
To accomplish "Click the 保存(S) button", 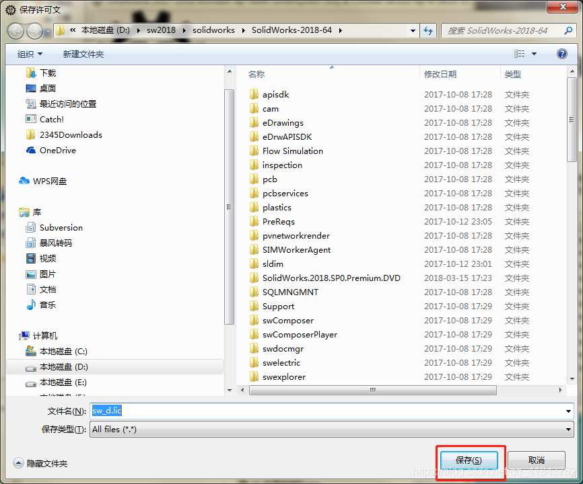I will (x=469, y=460).
